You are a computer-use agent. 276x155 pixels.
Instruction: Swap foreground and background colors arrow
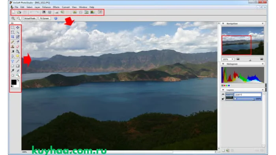point(18,80)
